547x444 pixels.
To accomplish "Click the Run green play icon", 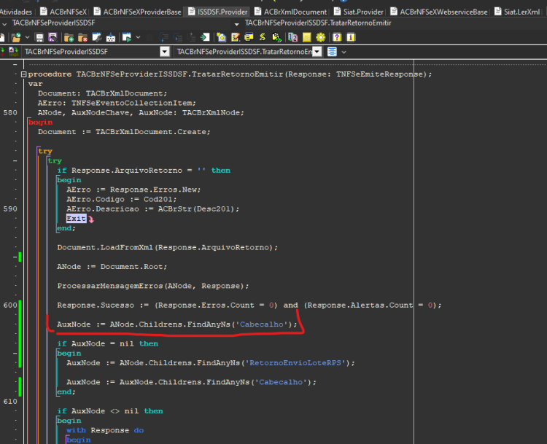I will pyautogui.click(x=127, y=37).
